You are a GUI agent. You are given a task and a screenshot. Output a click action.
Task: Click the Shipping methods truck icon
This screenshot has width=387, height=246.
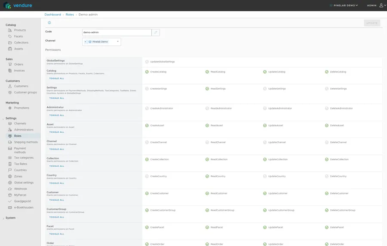[x=10, y=142]
